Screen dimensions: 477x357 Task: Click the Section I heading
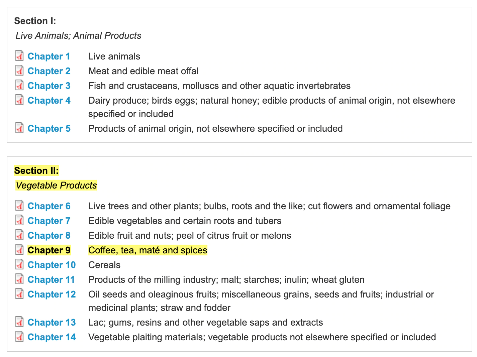pyautogui.click(x=35, y=21)
